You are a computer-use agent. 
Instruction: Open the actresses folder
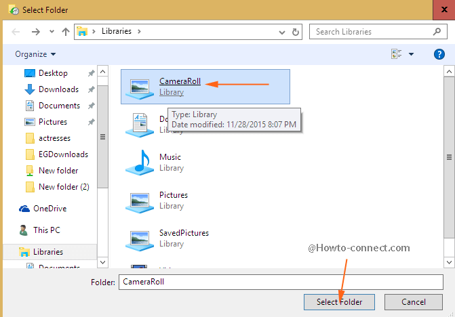tap(54, 138)
